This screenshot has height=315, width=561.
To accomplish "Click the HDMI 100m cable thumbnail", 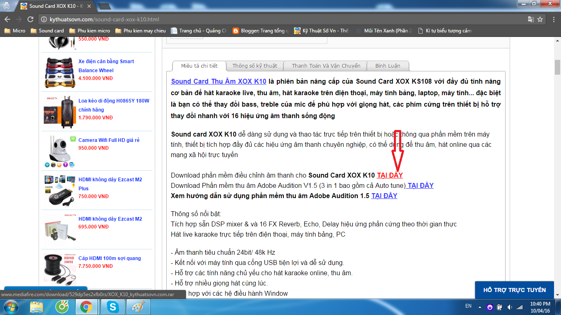I will tap(60, 269).
